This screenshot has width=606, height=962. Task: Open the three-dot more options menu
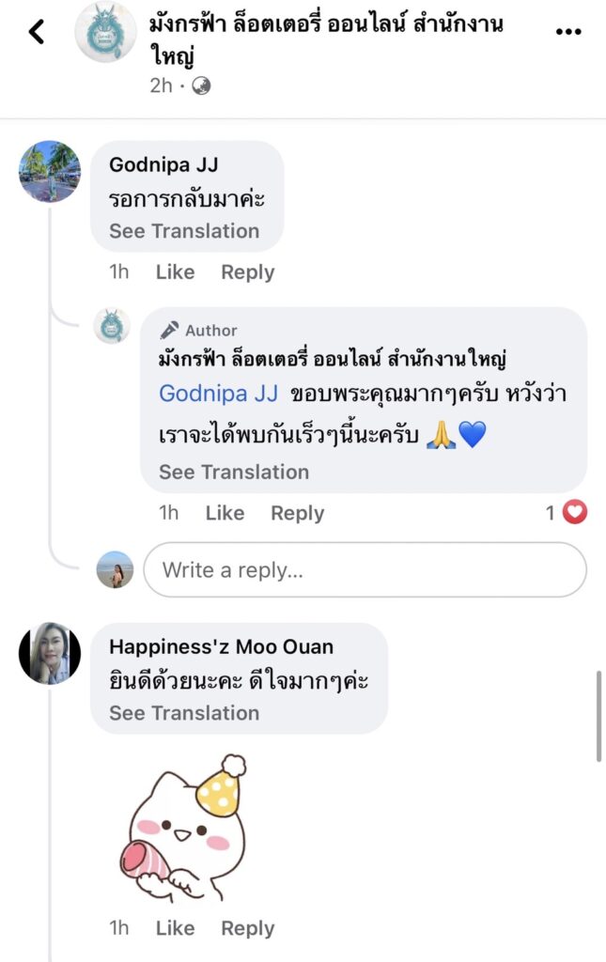click(568, 32)
